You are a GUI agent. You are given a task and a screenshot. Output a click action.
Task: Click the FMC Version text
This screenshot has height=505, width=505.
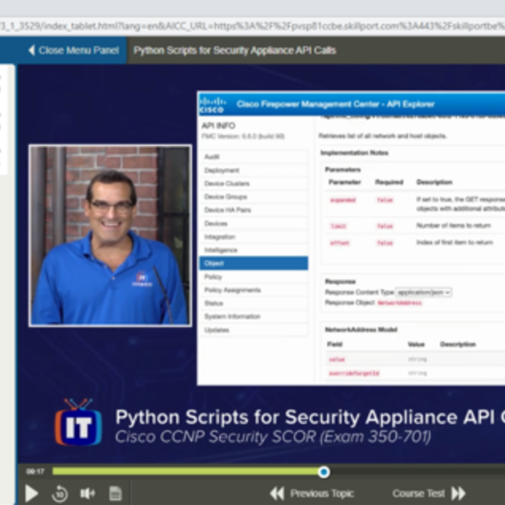tap(243, 136)
